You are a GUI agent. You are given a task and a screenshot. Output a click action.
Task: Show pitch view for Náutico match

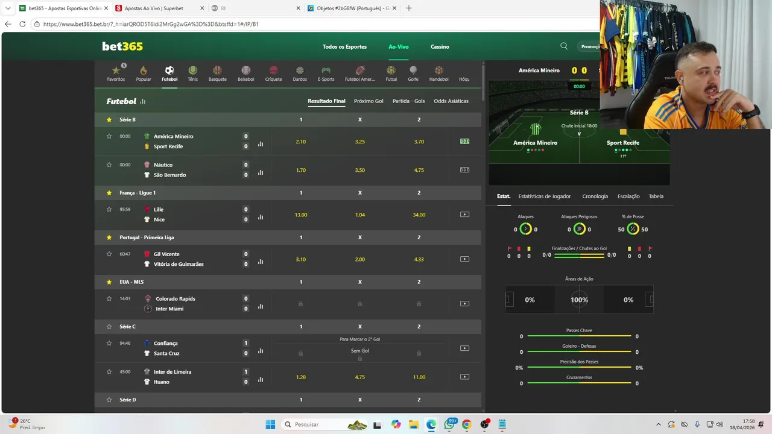[x=464, y=170]
